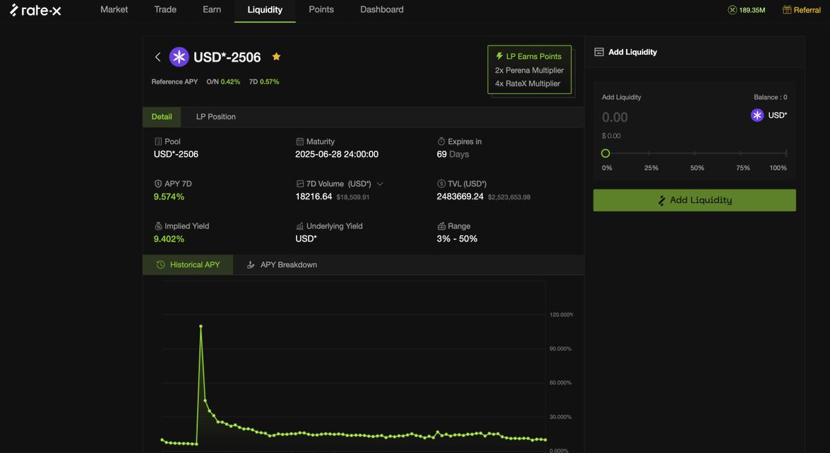Screen dimensions: 830x453
Task: Click the 2x Perena Multiplier text
Action: coord(529,70)
